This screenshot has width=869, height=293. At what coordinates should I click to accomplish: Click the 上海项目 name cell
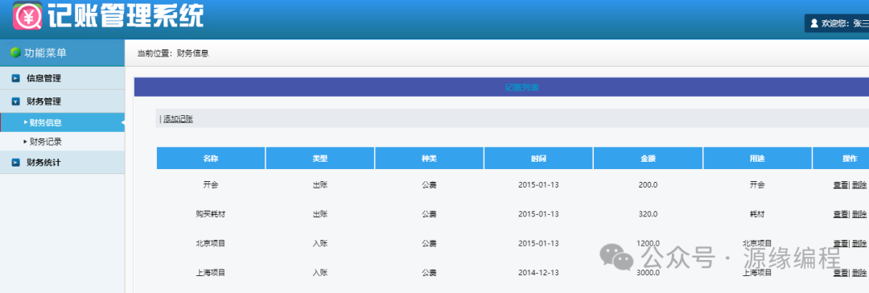[211, 272]
